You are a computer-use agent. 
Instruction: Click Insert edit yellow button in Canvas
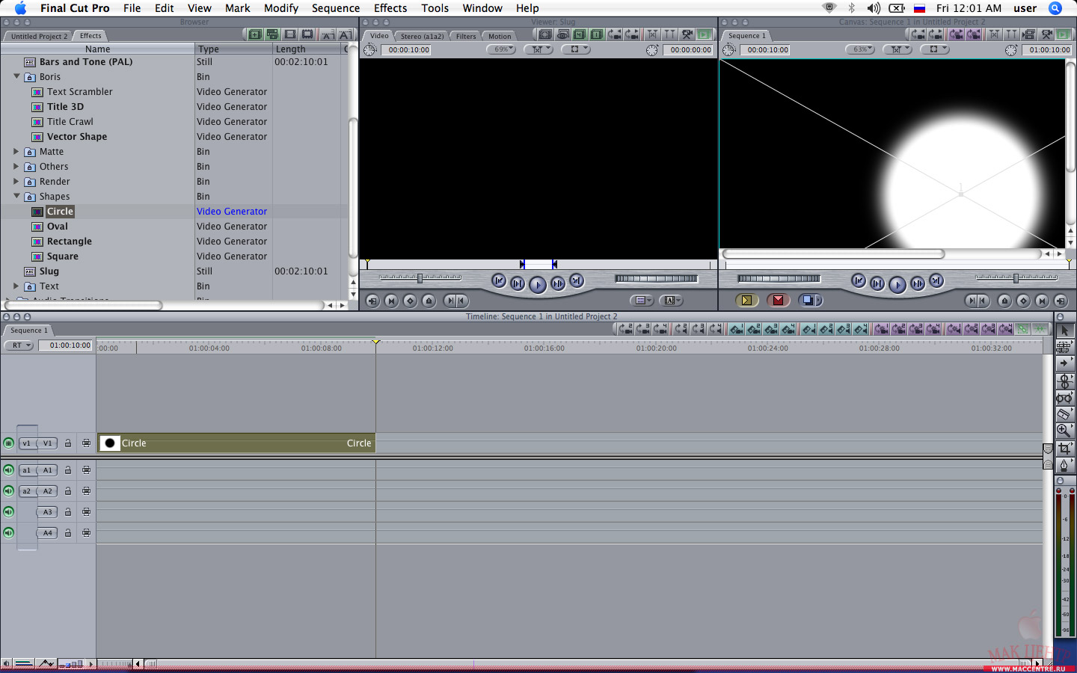[x=746, y=301]
